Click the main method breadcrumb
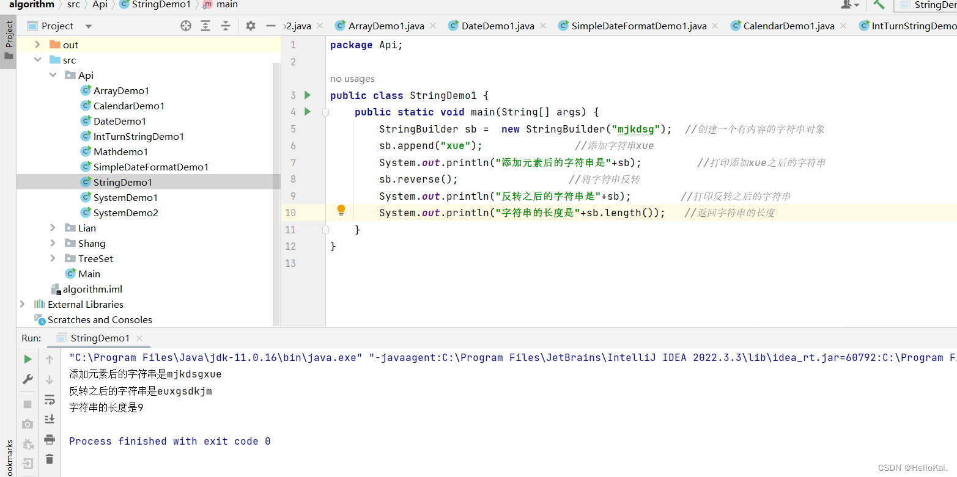This screenshot has height=477, width=957. coord(220,4)
